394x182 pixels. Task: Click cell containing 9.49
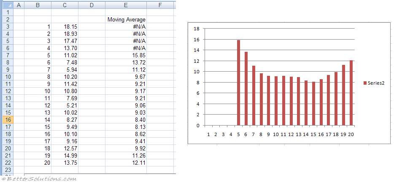(65, 127)
